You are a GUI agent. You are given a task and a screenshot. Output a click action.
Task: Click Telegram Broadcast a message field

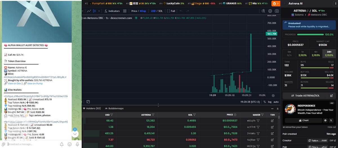(x=32, y=144)
